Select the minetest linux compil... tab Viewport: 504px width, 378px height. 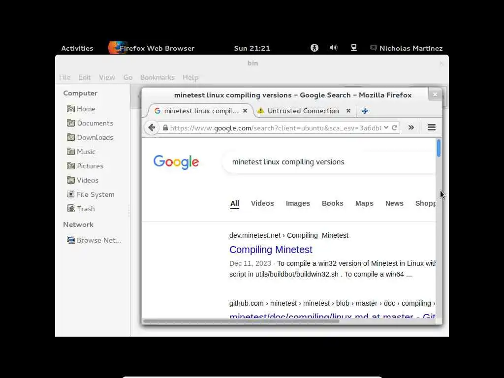click(201, 111)
